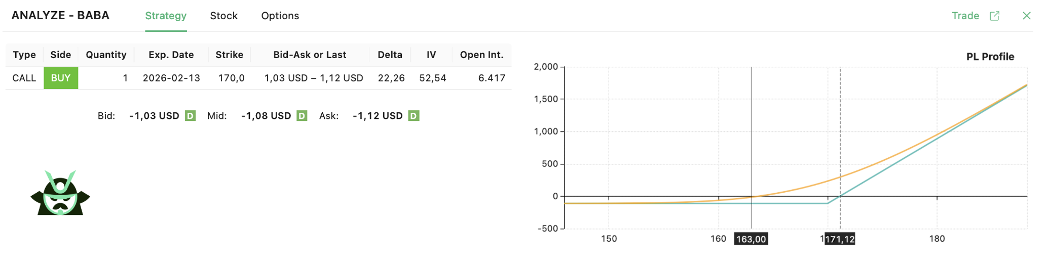This screenshot has height=266, width=1048.
Task: Close the Analyze BABA panel
Action: tap(1026, 16)
